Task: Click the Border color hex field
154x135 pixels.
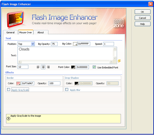Action: 28,83
